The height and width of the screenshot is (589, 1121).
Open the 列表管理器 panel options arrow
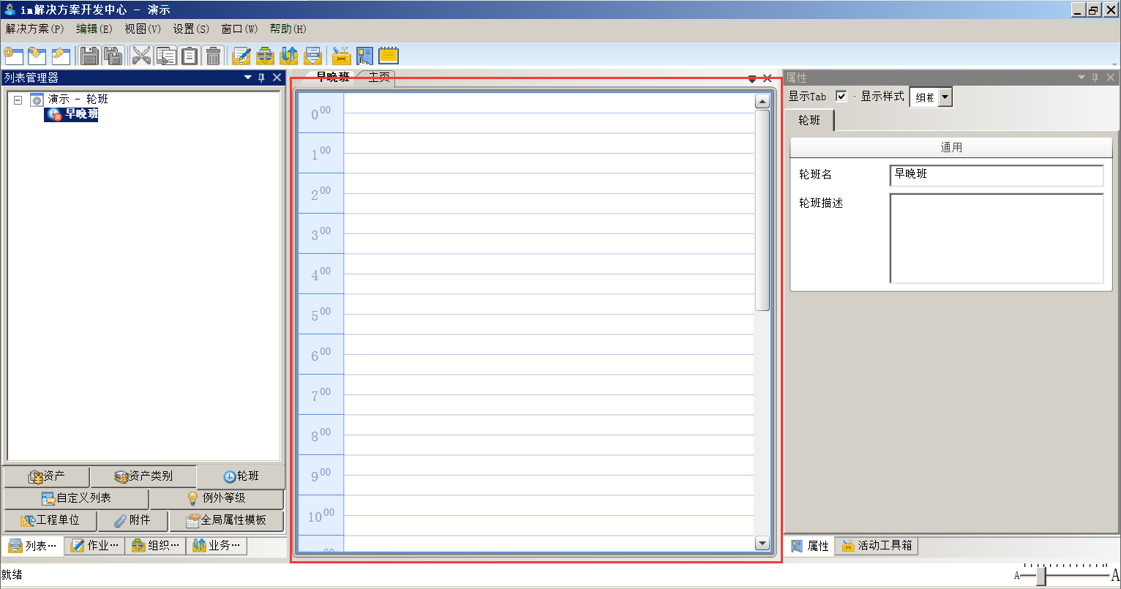[x=248, y=78]
